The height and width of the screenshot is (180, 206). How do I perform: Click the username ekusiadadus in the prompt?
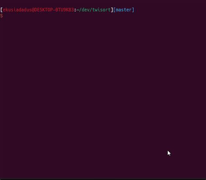point(17,10)
